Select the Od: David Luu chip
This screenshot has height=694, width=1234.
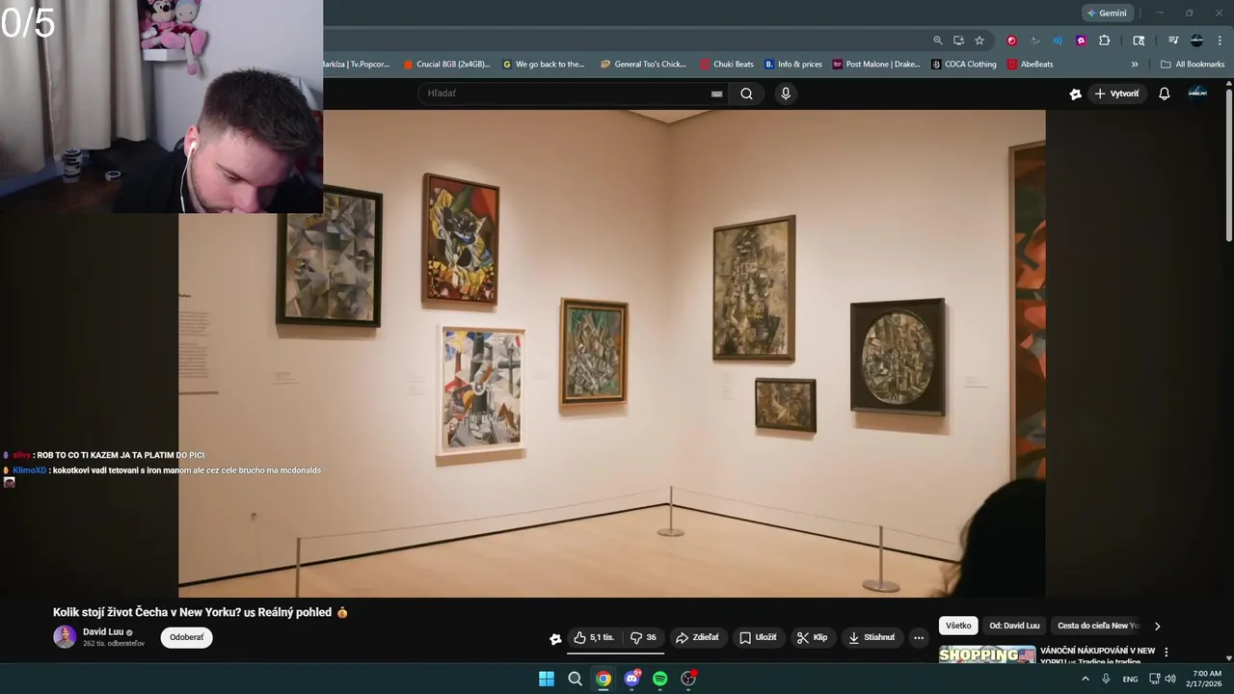point(1014,626)
